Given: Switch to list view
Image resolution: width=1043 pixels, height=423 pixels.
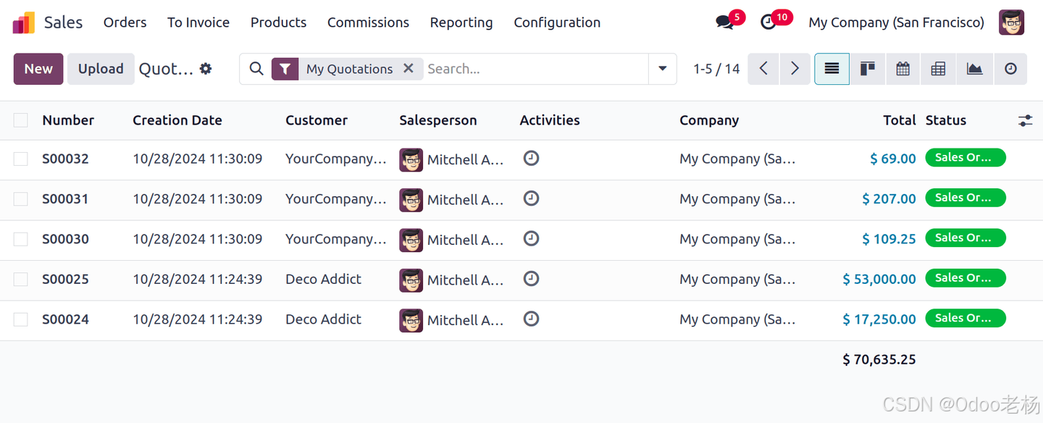Looking at the screenshot, I should [832, 69].
